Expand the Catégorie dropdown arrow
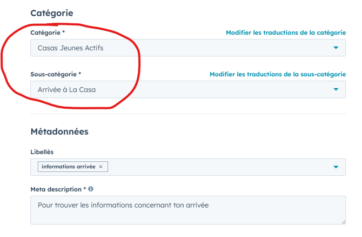 click(x=336, y=48)
